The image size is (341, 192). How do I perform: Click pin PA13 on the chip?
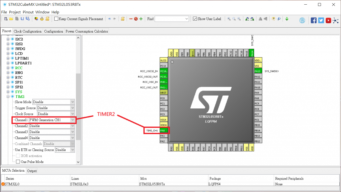(258, 71)
